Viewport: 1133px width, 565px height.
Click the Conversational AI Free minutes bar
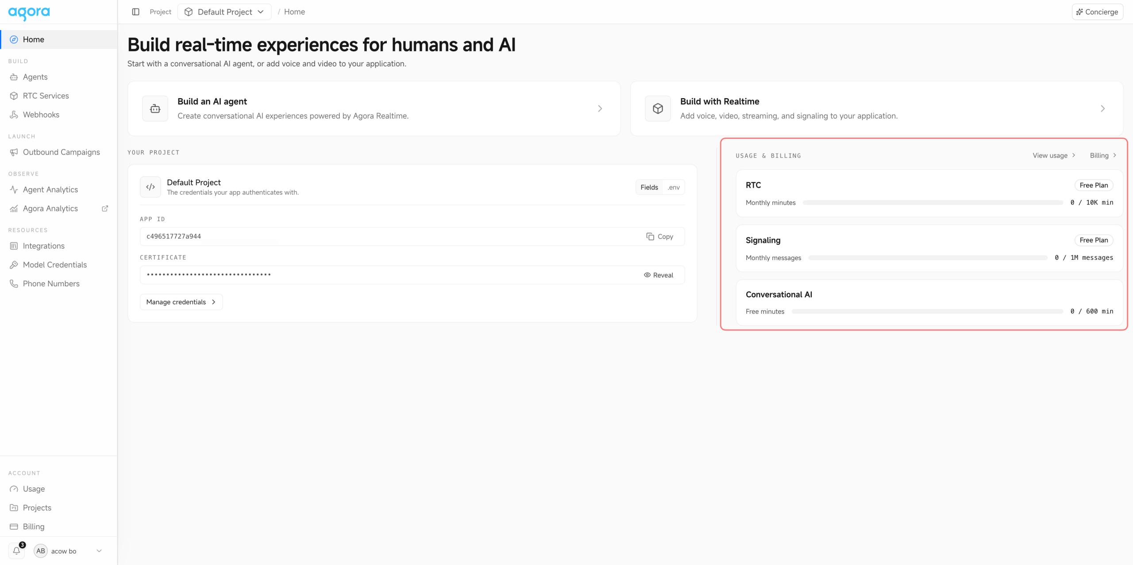[x=927, y=311]
